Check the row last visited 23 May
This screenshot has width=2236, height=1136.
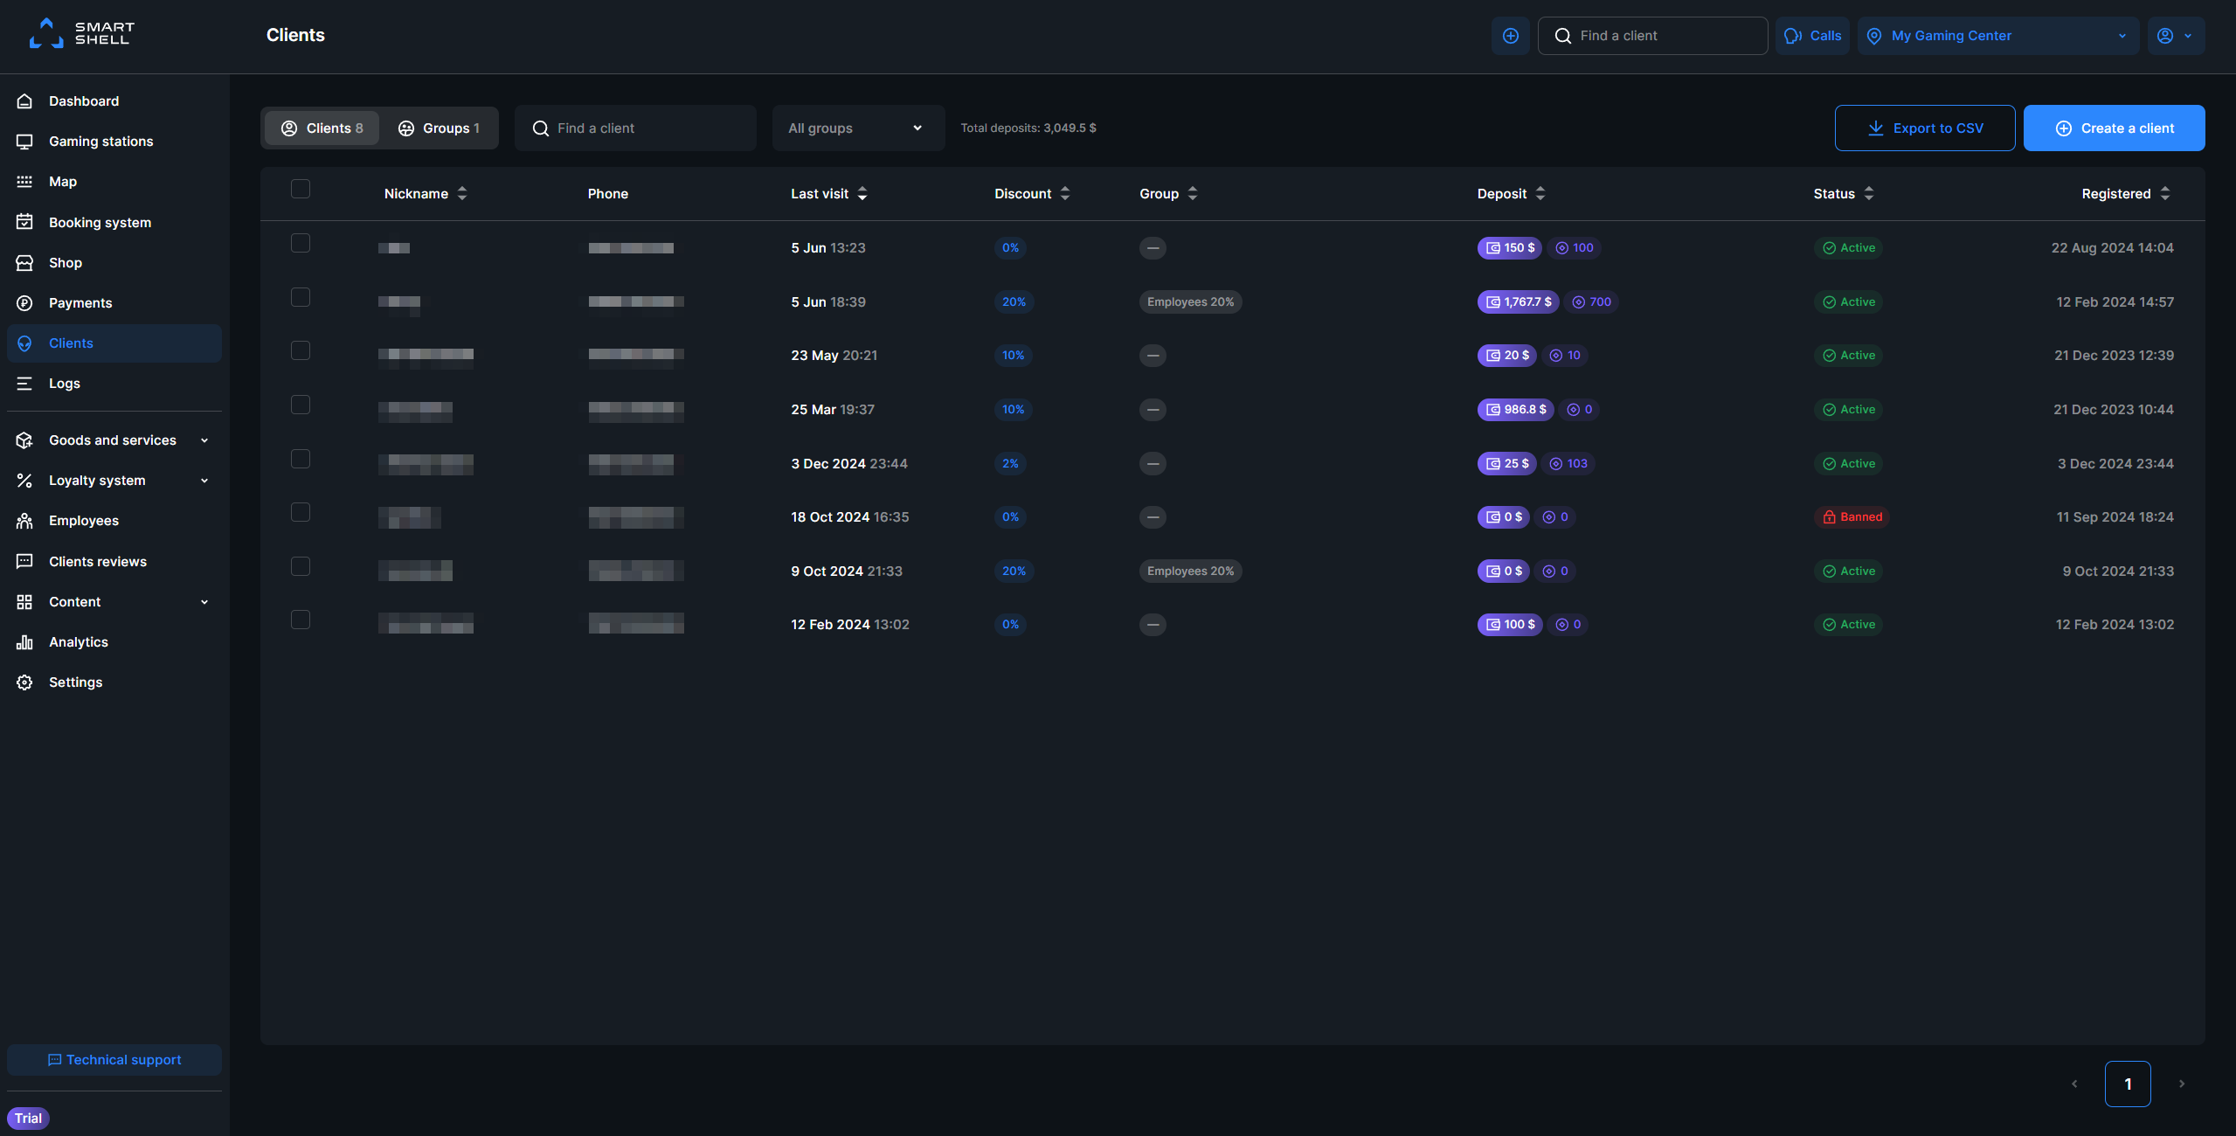(301, 350)
